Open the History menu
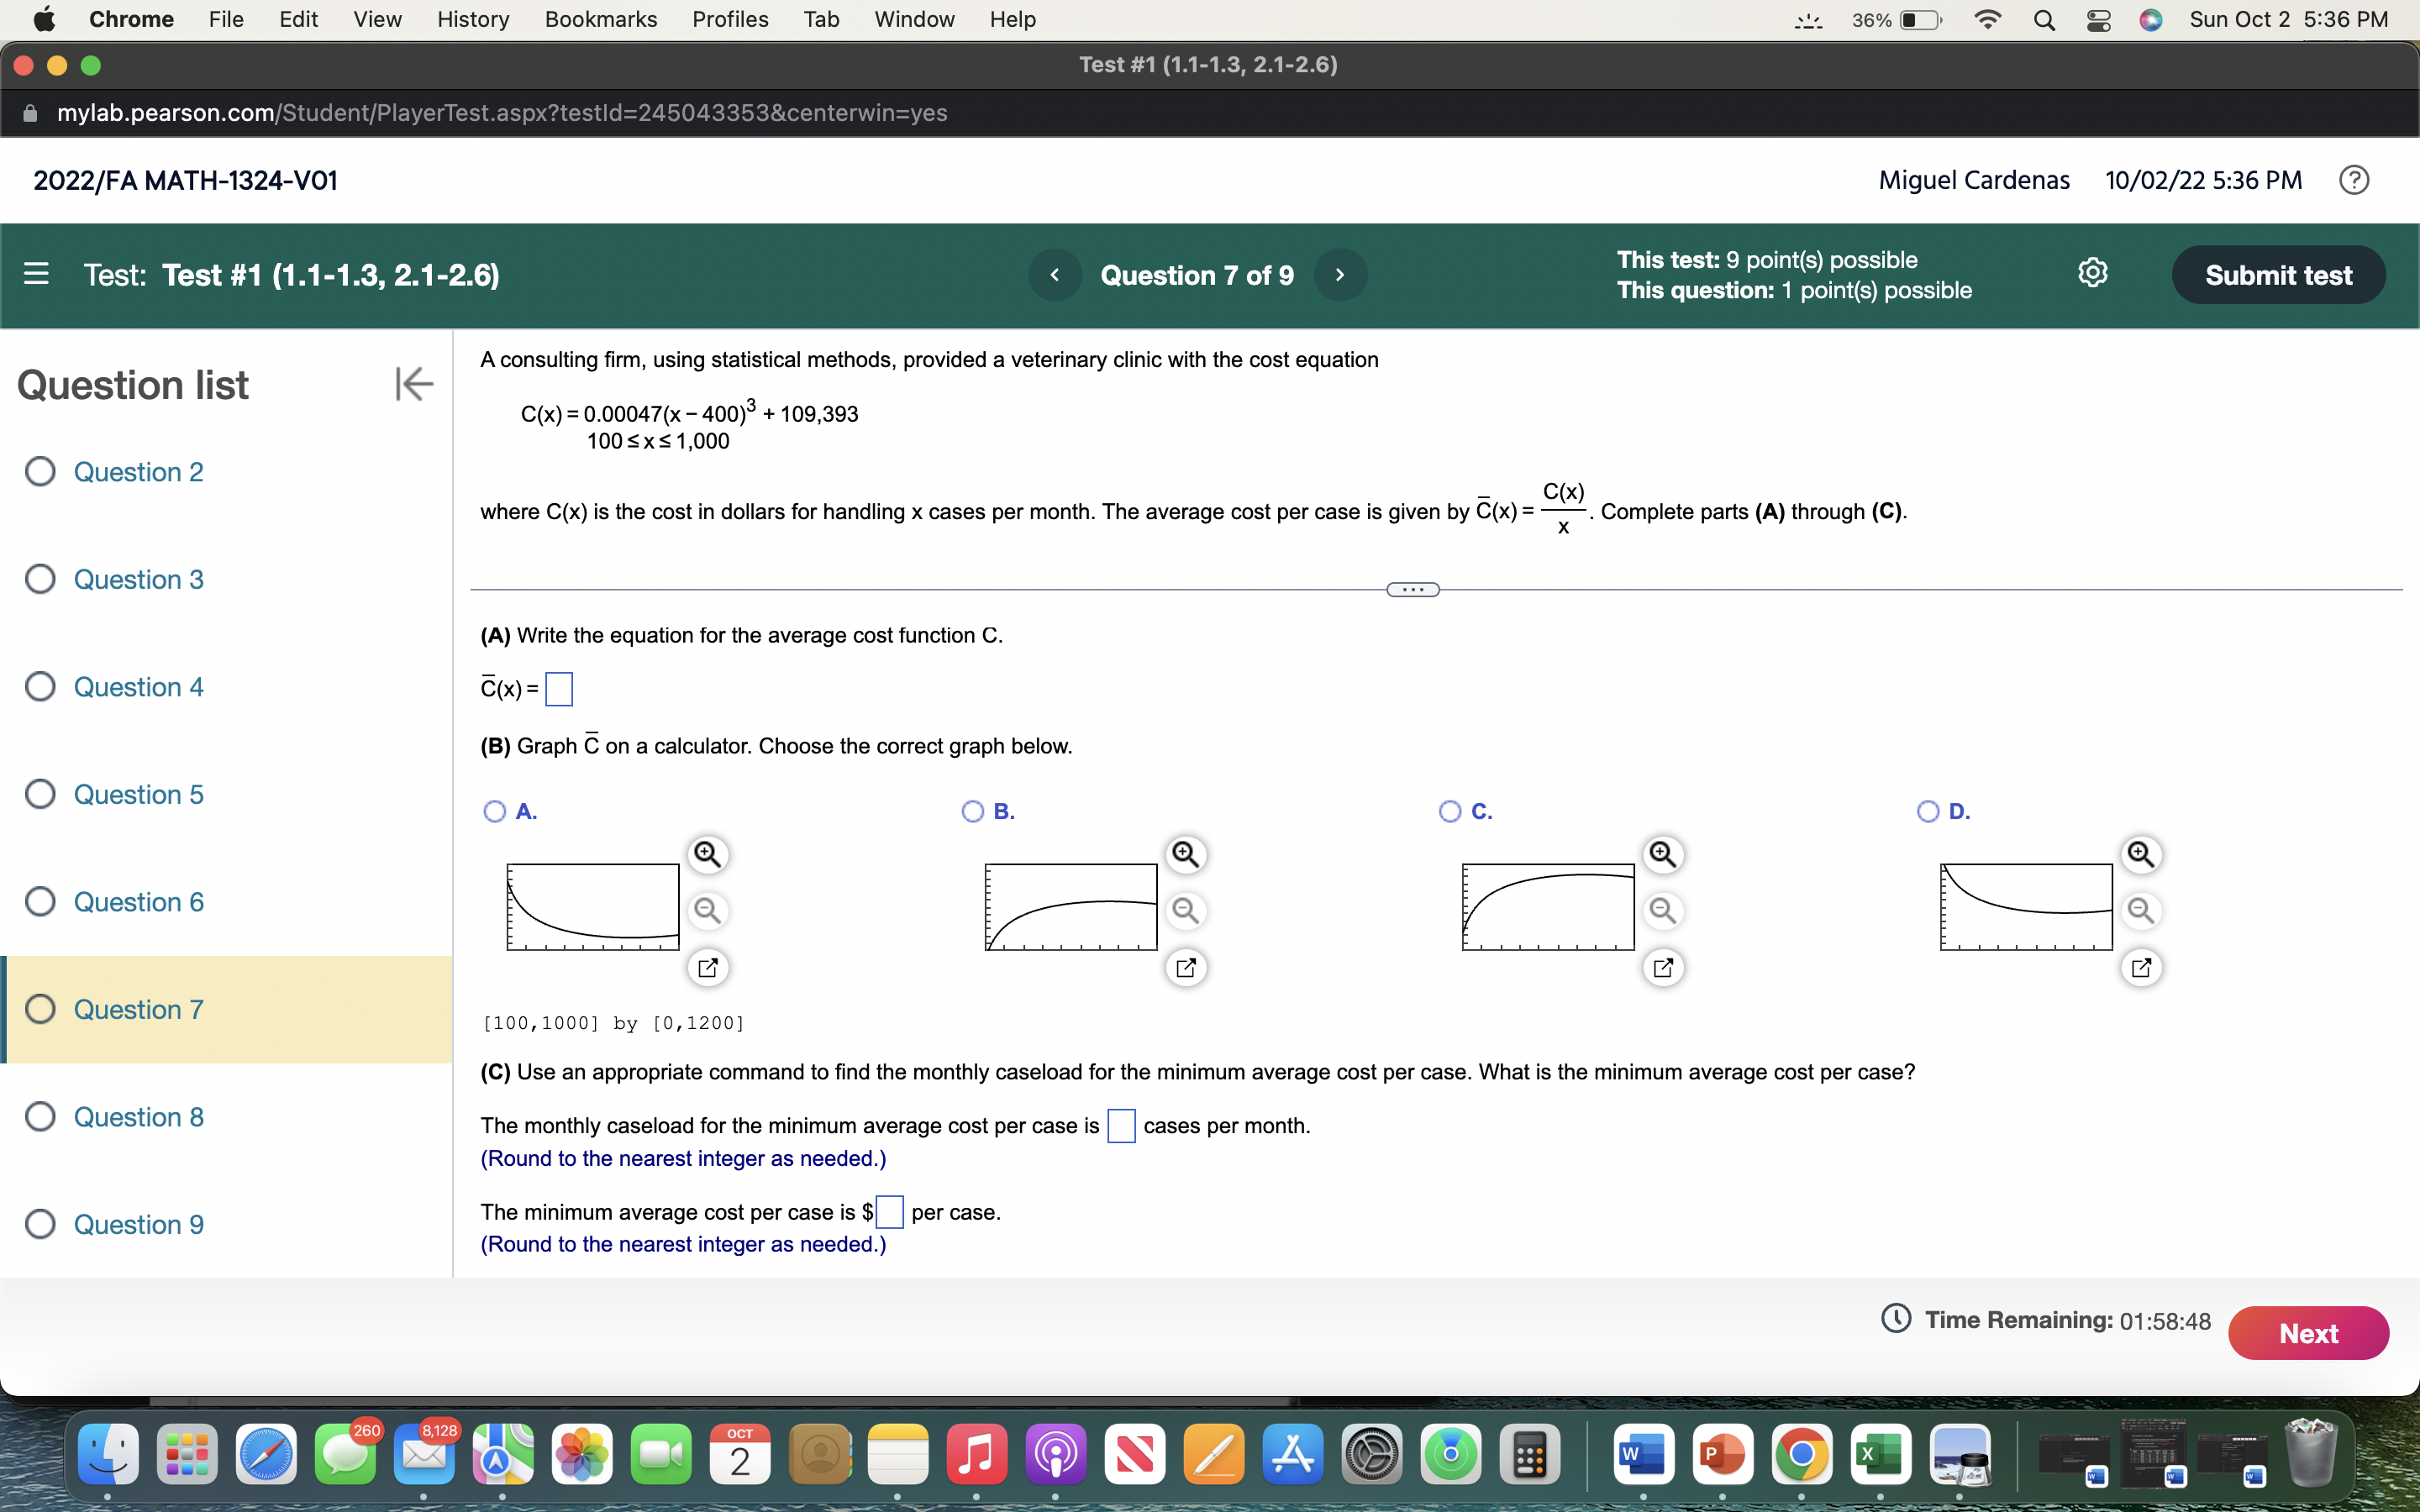The width and height of the screenshot is (2420, 1512). coord(471,19)
